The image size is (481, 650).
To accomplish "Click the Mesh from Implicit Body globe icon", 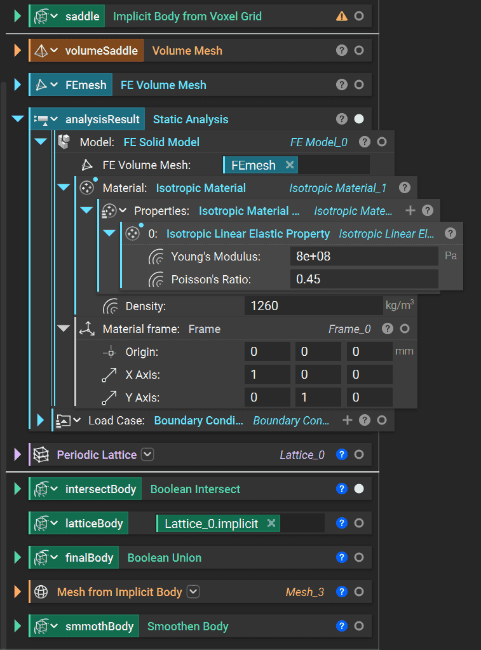I will click(x=41, y=592).
